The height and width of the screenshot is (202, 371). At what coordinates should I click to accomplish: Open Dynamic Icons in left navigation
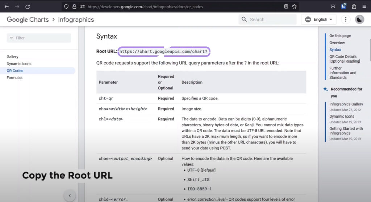19,64
